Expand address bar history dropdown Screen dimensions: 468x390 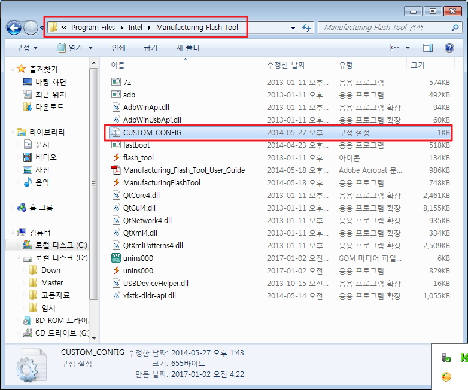click(x=293, y=28)
